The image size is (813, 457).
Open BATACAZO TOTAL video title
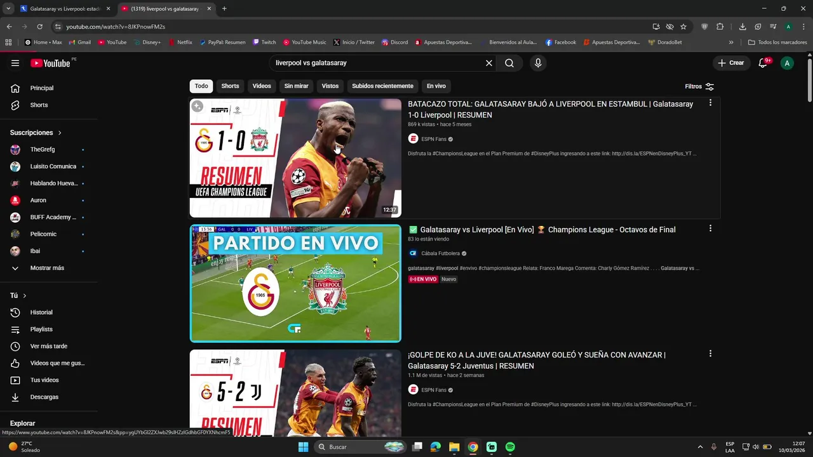[x=551, y=109]
